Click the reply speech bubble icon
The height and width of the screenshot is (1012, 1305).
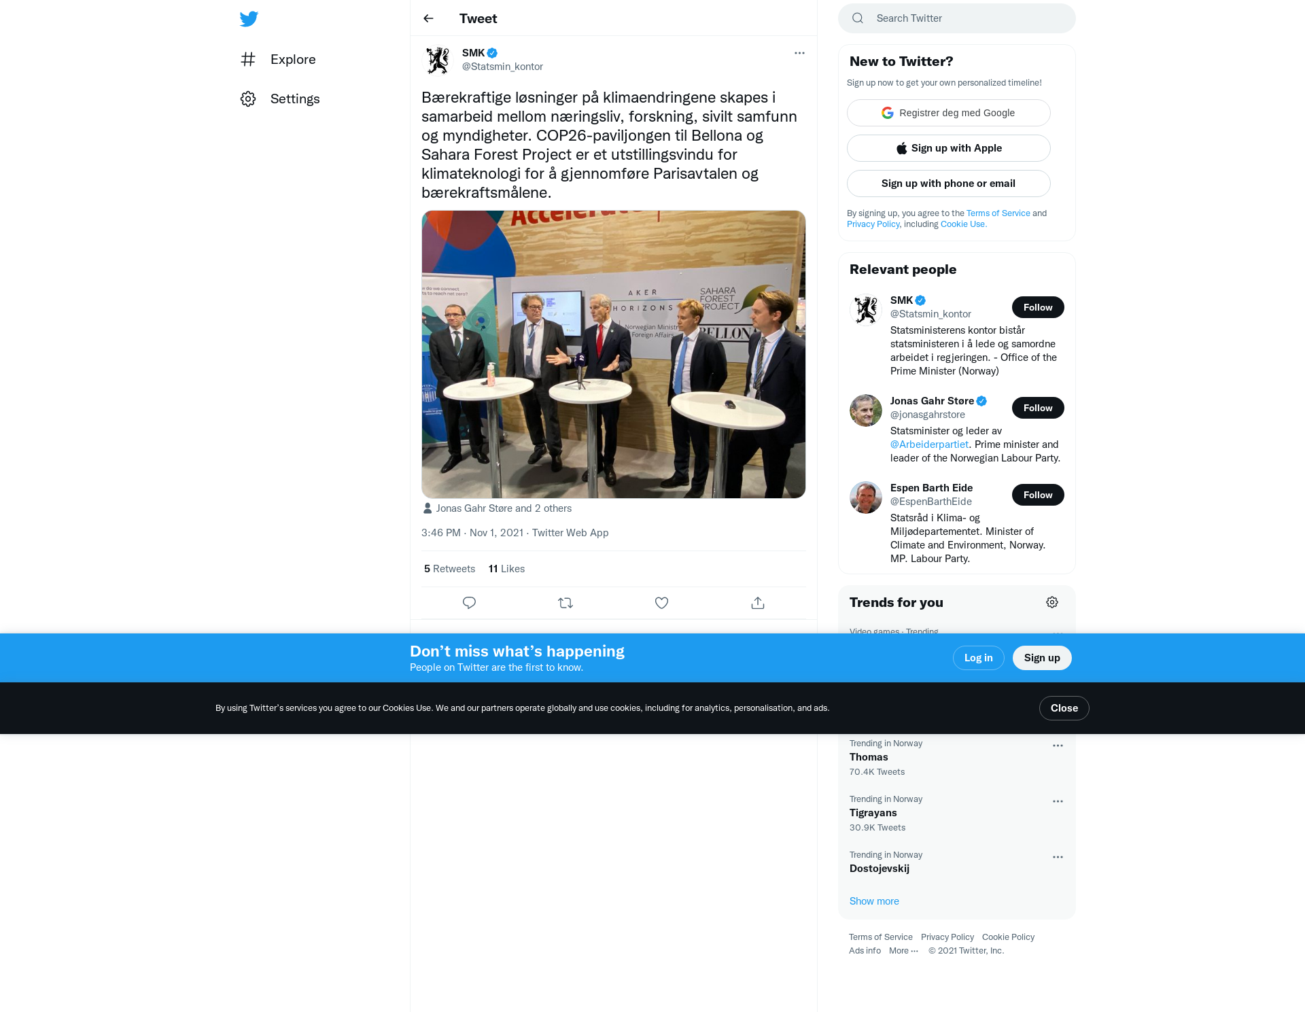[x=469, y=603]
